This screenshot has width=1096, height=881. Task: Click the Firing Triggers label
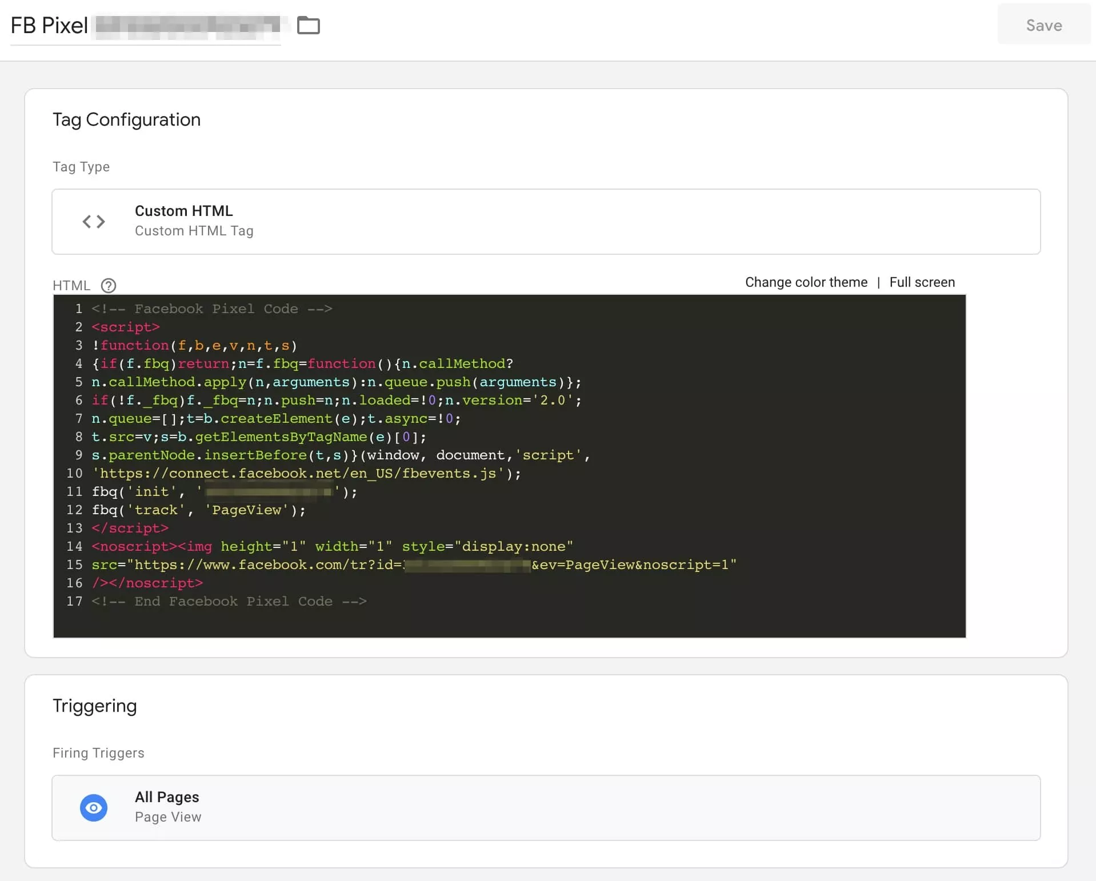click(x=98, y=753)
